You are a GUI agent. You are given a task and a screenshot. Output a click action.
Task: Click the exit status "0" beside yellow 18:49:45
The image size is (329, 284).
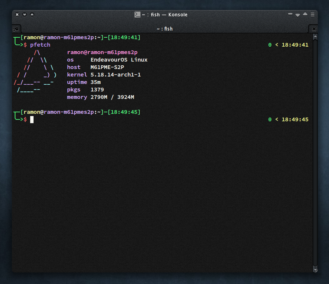tap(270, 119)
